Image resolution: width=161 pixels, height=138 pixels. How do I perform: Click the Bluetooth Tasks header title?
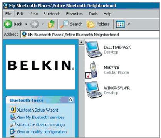[x=27, y=100]
